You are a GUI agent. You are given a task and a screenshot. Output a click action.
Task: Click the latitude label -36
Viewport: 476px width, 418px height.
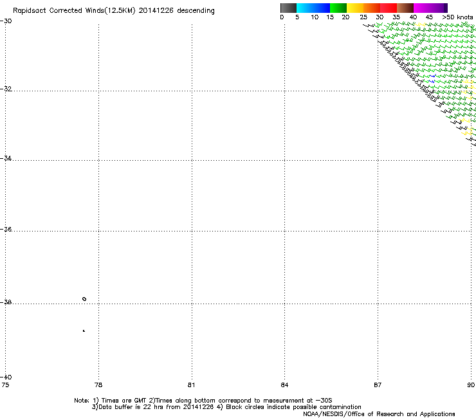[6, 229]
